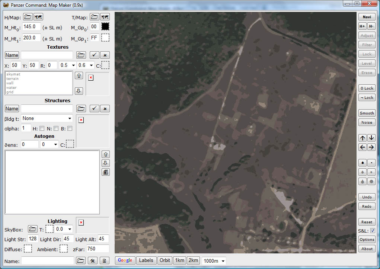Click Reset button

(367, 222)
